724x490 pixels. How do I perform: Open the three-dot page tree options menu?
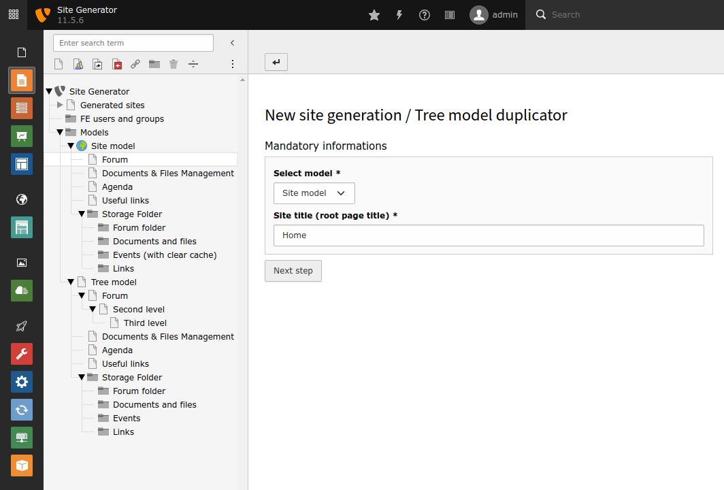click(232, 64)
